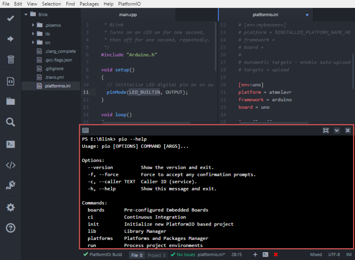Image resolution: width=355 pixels, height=260 pixels.
Task: Toggle terminal maximize in the panel header
Action: coord(325,130)
